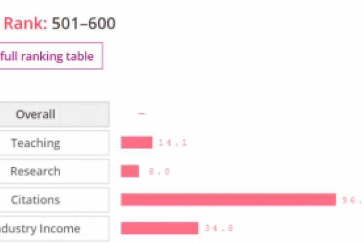Click the shortest pink score bar

coord(130,171)
